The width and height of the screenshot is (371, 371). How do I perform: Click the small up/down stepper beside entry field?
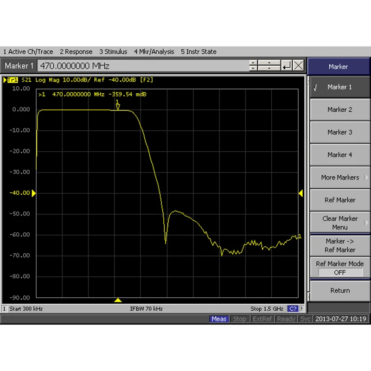click(253, 65)
